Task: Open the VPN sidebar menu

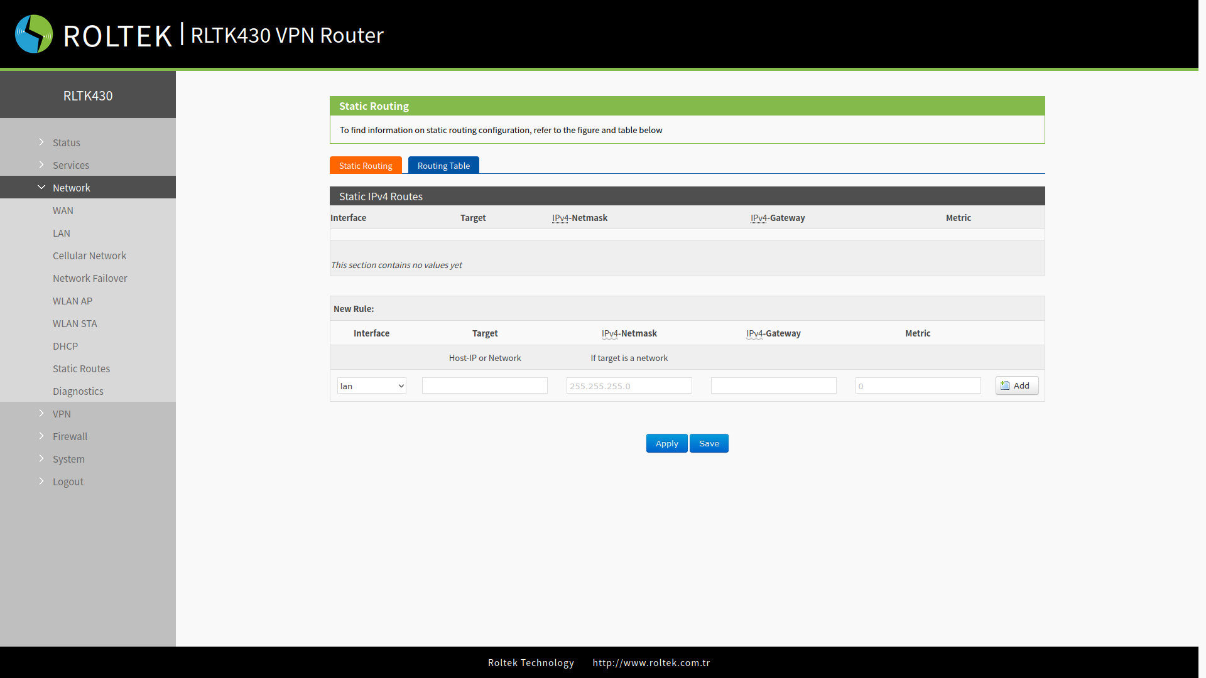Action: pos(62,414)
